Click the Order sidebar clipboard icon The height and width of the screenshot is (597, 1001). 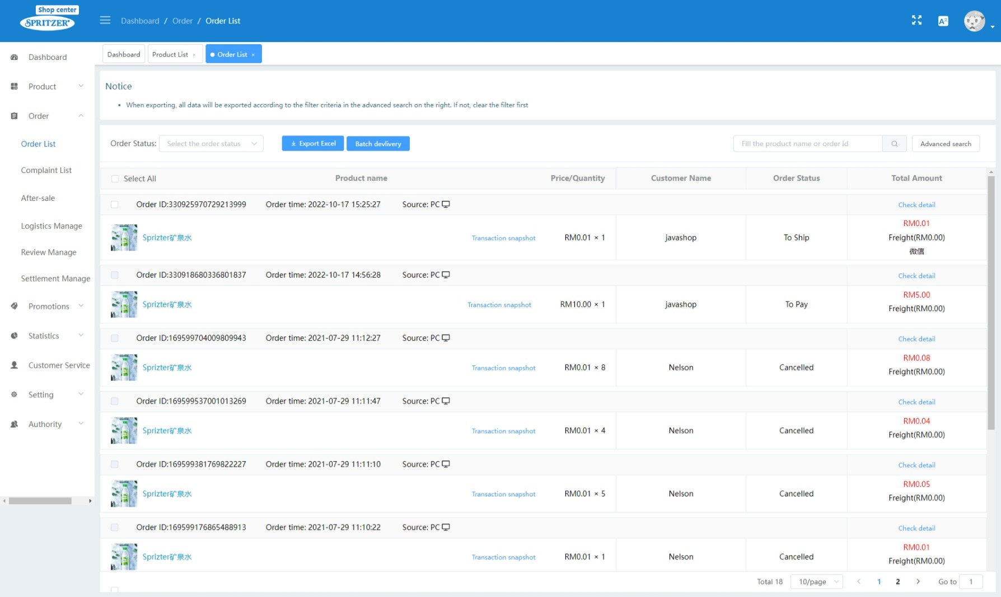coord(15,116)
